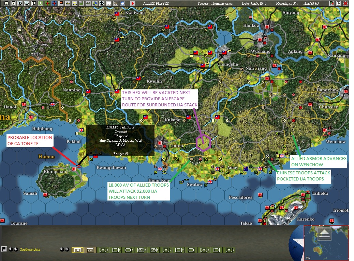
Task: Click the information 'i' toolbar icon
Action: coord(34,3)
